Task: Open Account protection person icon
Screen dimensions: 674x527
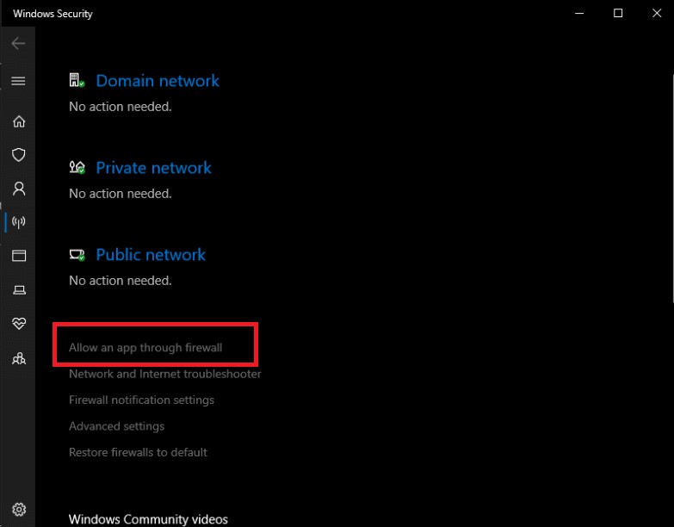Action: [x=18, y=189]
